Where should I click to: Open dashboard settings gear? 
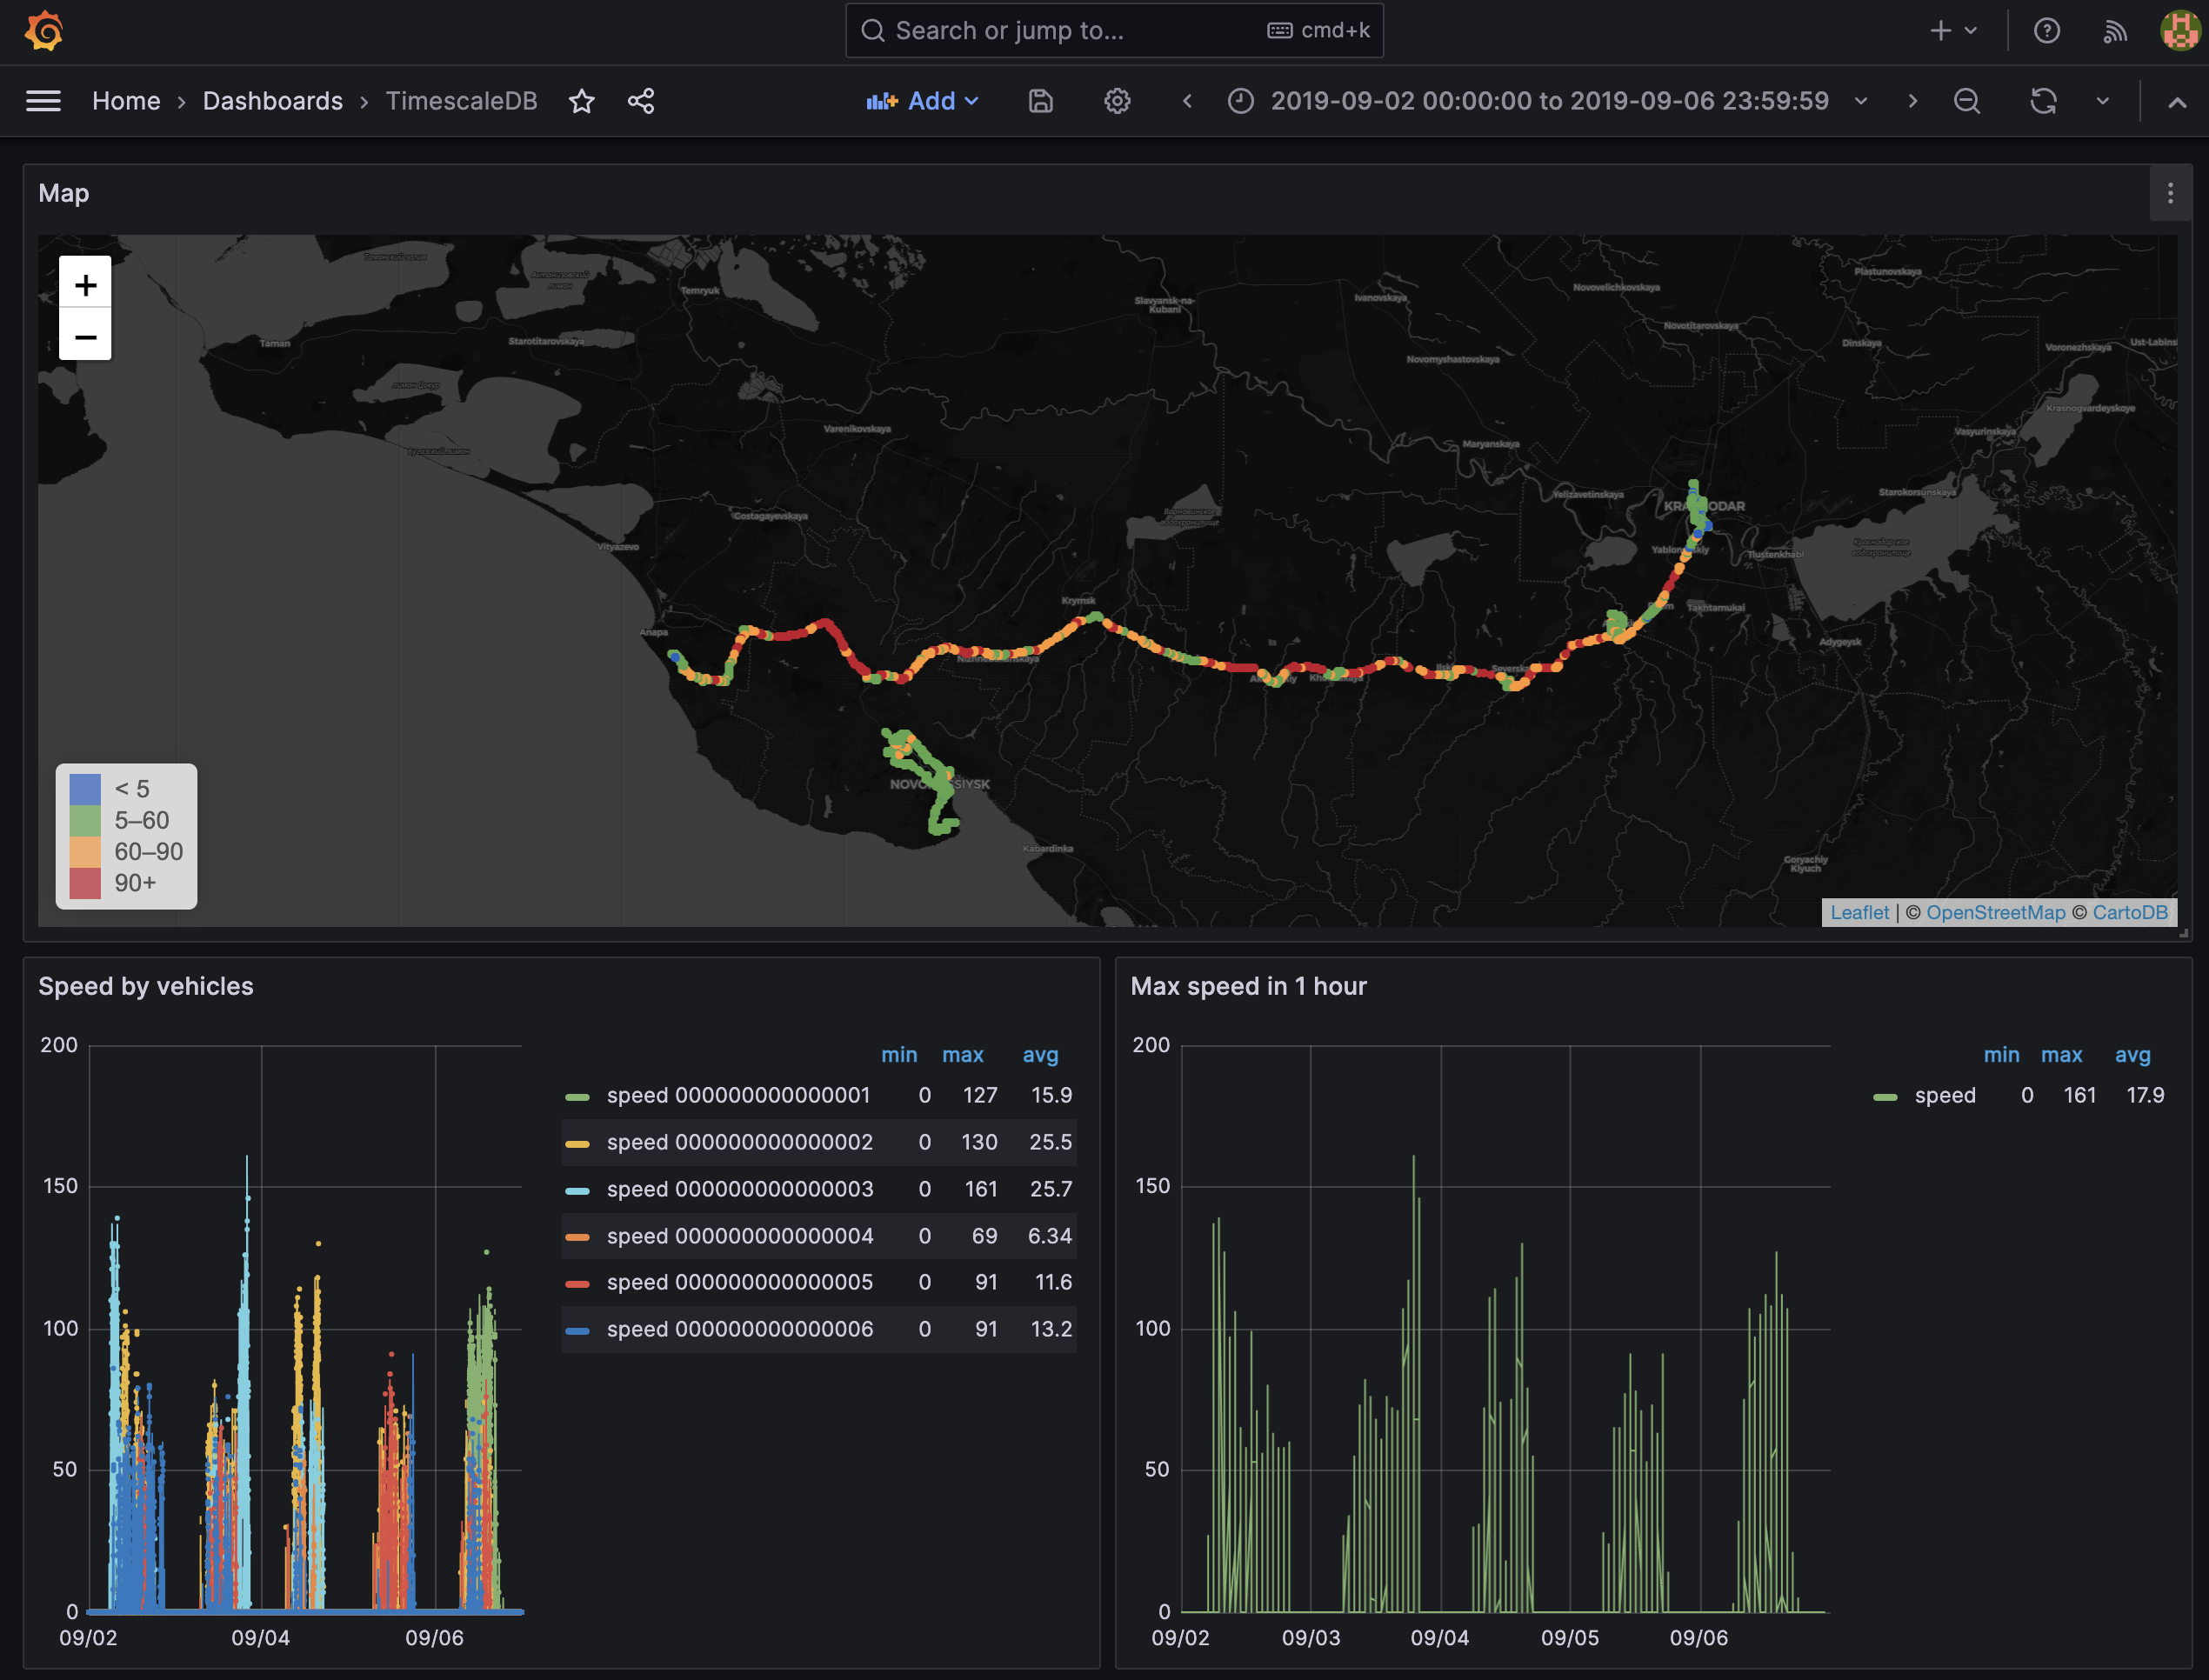pos(1117,101)
